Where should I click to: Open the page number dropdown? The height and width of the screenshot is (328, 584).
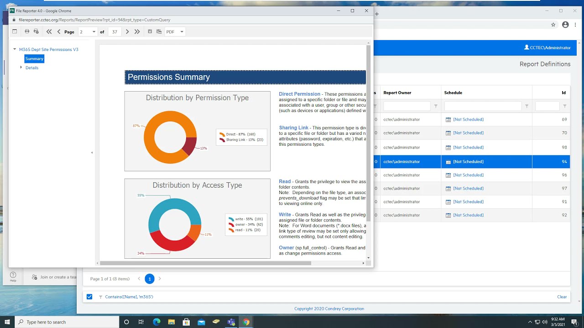94,32
